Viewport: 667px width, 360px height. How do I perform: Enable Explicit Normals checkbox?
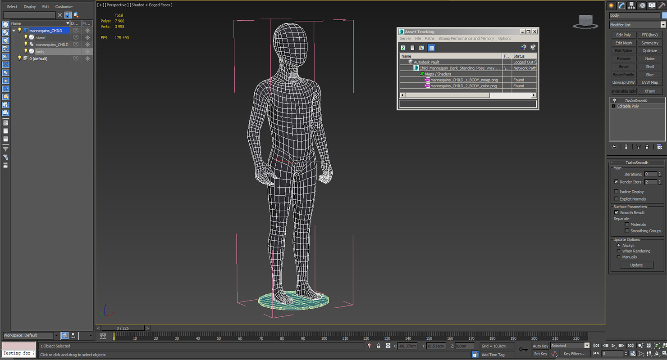pos(616,199)
